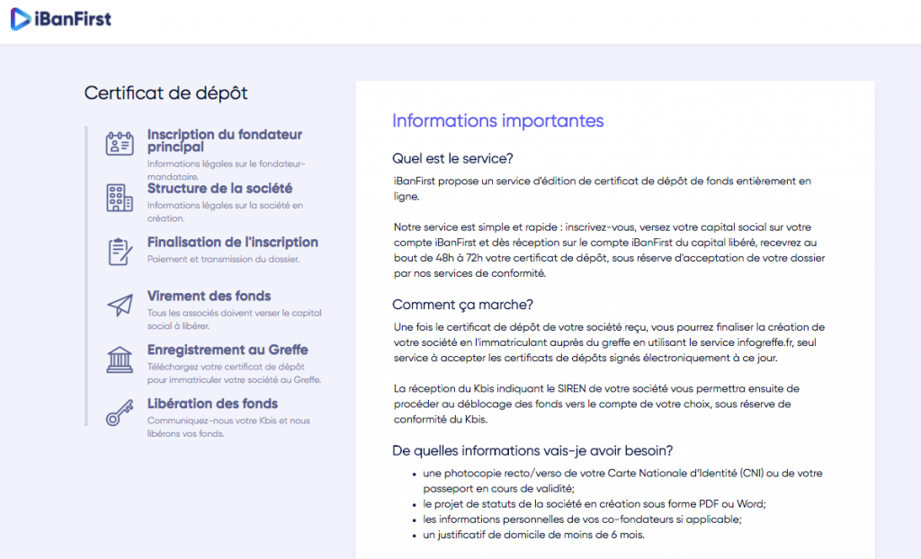921x559 pixels.
Task: Click paragraph starting Une fois le certificat
Action: (x=609, y=342)
